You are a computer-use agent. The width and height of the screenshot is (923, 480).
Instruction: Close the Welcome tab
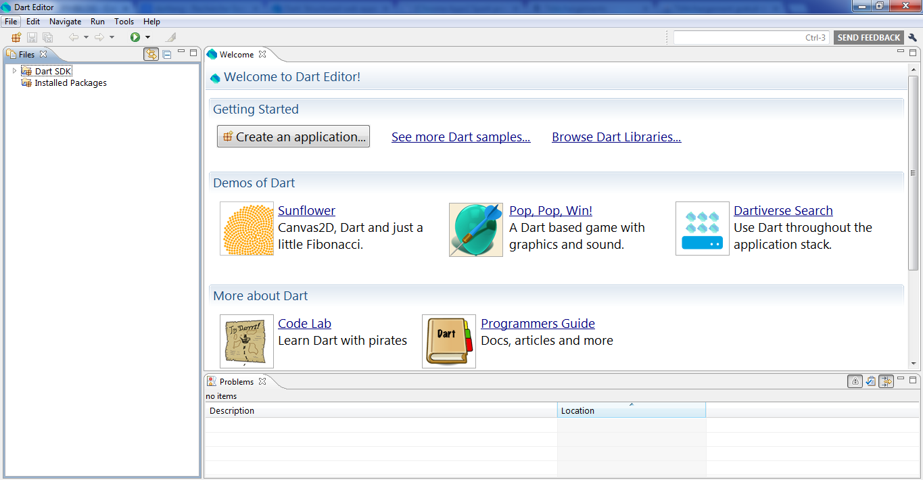262,54
